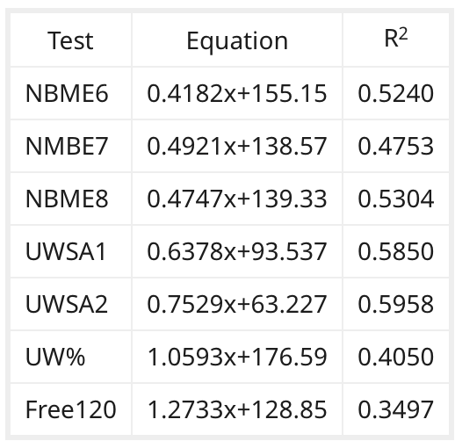Click equation 0.6378x+93.537
455x441 pixels.
(x=237, y=251)
